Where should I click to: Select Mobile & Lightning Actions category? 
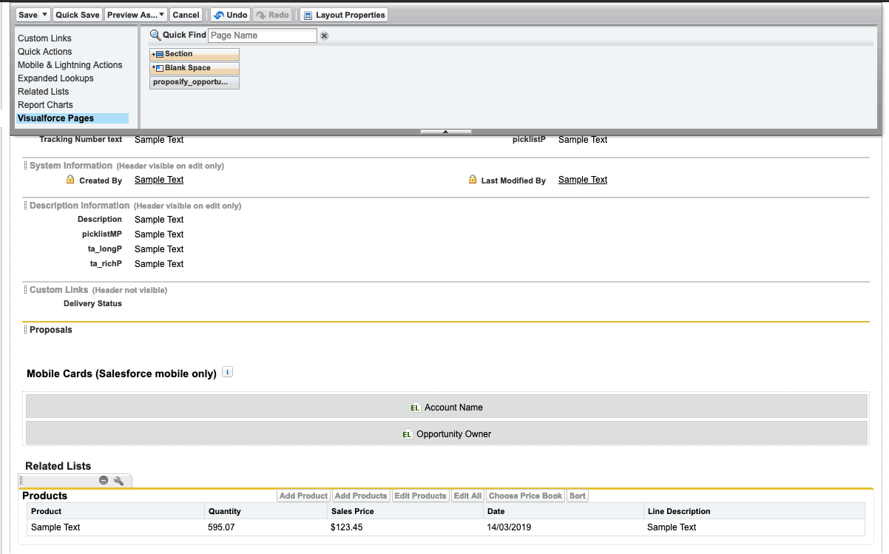[x=70, y=65]
